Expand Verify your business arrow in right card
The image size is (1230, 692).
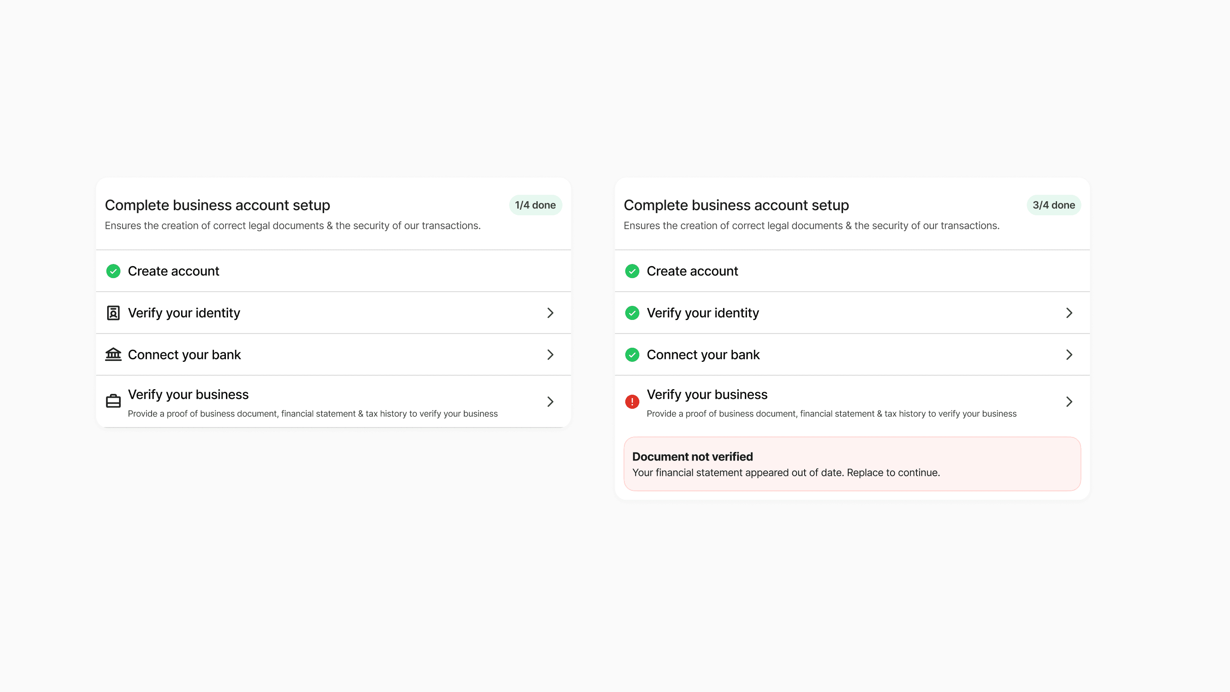[1069, 402]
